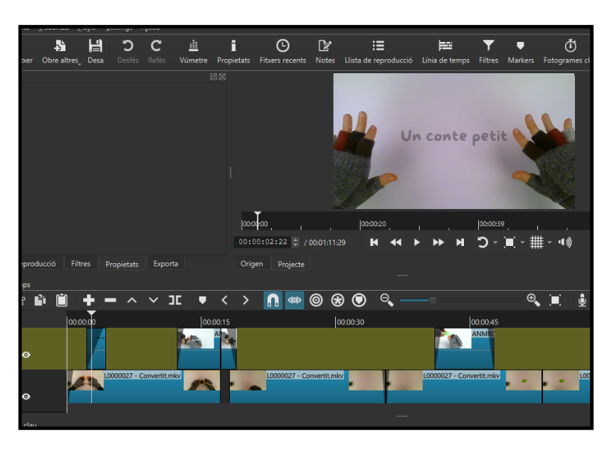Click the current timecode input field
The height and width of the screenshot is (455, 612).
click(x=263, y=242)
